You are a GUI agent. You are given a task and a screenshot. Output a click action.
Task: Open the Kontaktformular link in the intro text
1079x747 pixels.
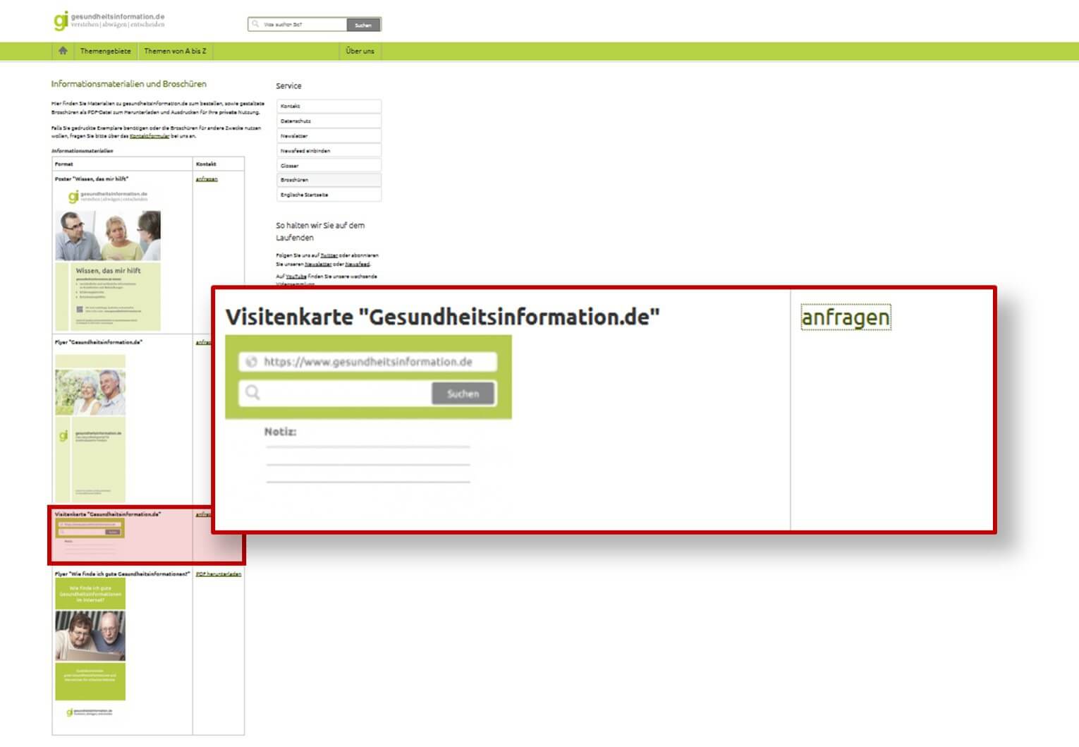pyautogui.click(x=150, y=136)
